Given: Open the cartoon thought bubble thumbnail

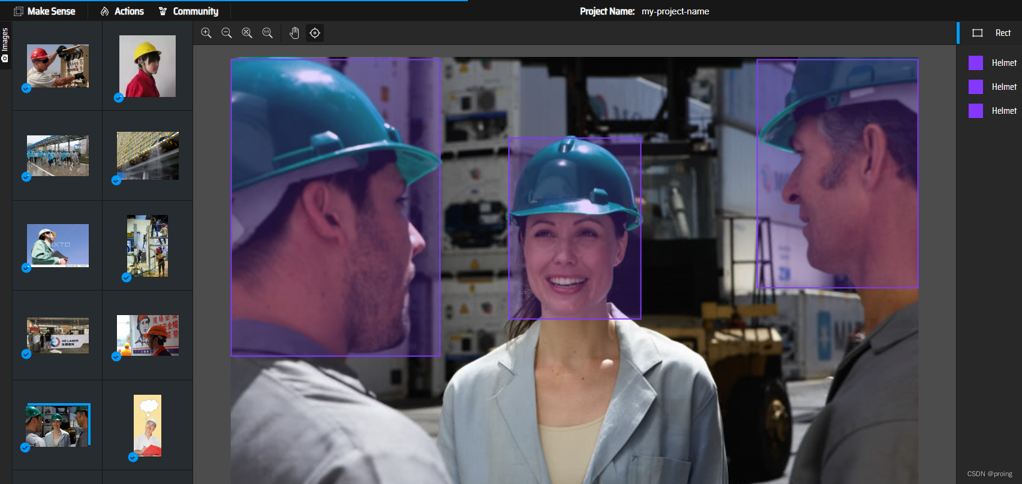Looking at the screenshot, I should pos(148,425).
